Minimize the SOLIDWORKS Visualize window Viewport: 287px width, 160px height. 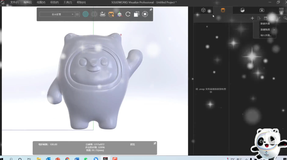click(x=270, y=2)
